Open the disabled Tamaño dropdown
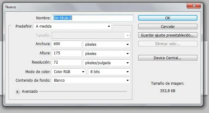 [91, 35]
